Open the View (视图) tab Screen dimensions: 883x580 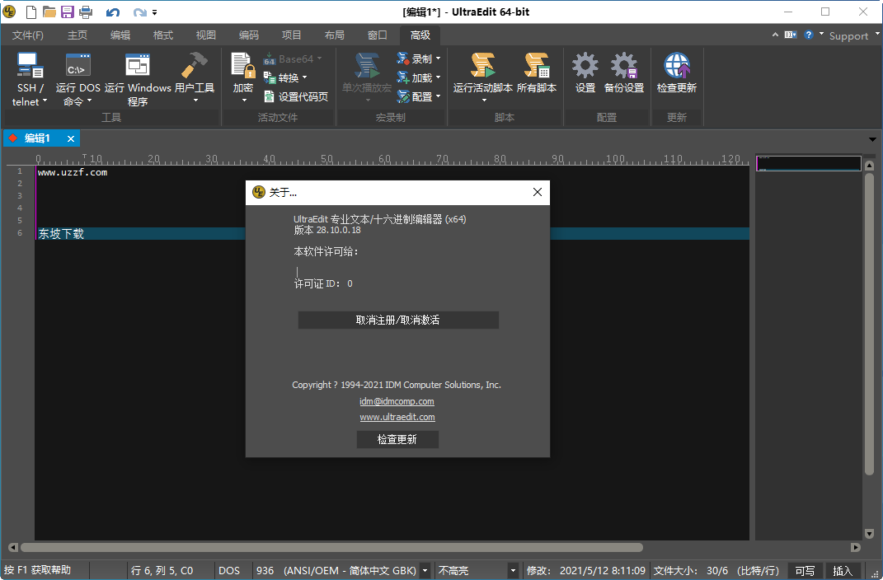click(x=205, y=35)
